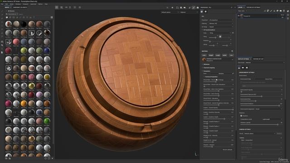The height and width of the screenshot is (163, 290).
Task: Add a smart material layer icon
Action: (277, 11)
